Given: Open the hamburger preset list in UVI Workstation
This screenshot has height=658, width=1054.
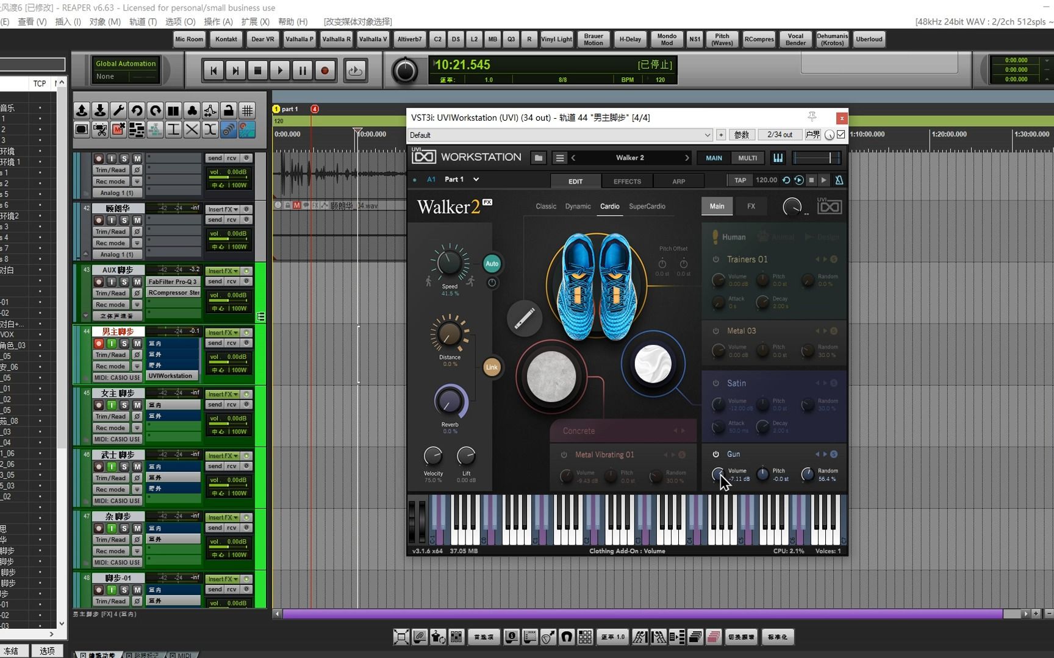Looking at the screenshot, I should [x=559, y=158].
